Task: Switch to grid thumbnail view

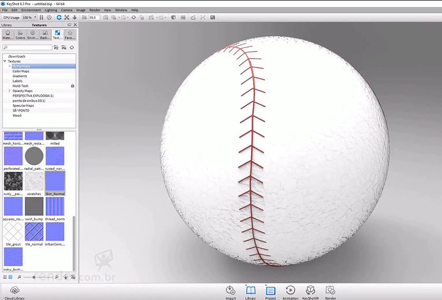Action: (x=11, y=277)
